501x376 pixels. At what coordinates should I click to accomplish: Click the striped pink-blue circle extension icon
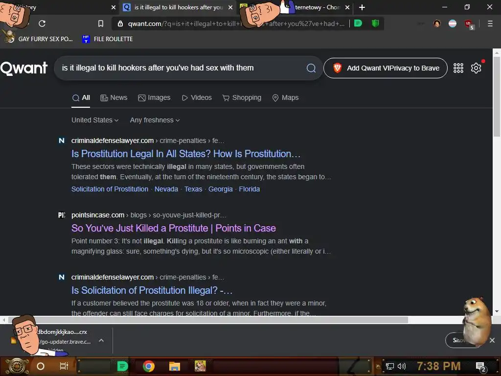pos(453,23)
